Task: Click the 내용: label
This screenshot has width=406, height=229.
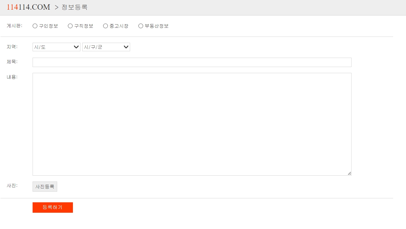Action: (x=12, y=77)
